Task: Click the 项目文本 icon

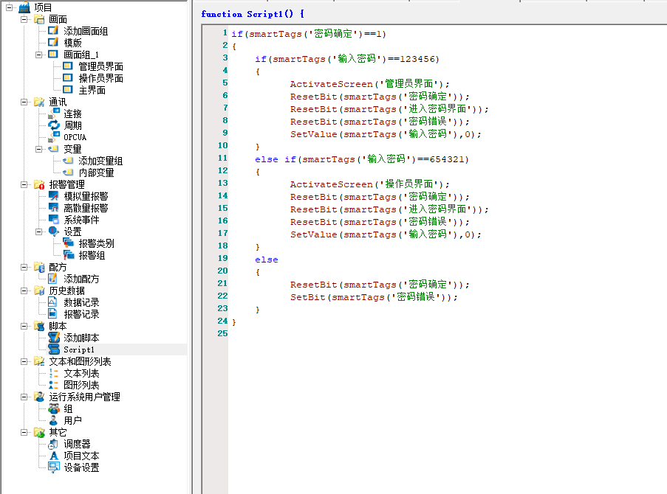Action: 54,456
